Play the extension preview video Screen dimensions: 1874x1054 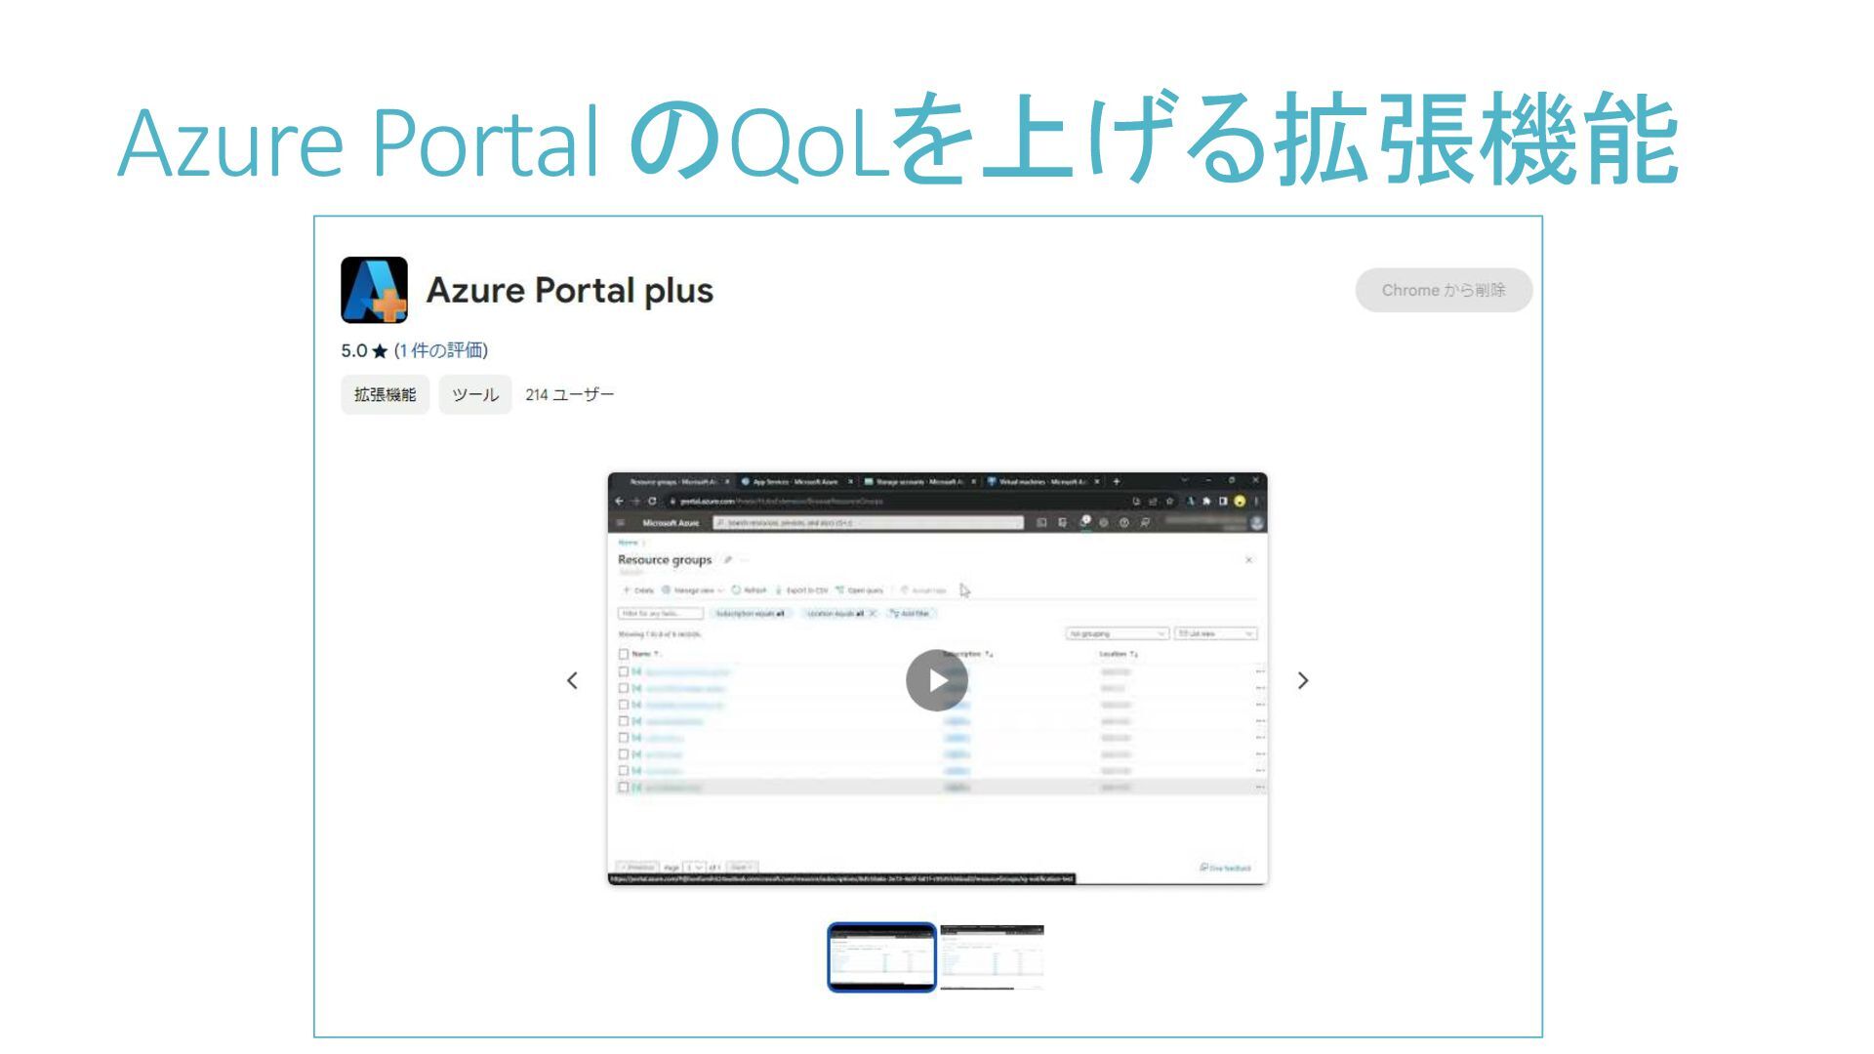coord(936,680)
